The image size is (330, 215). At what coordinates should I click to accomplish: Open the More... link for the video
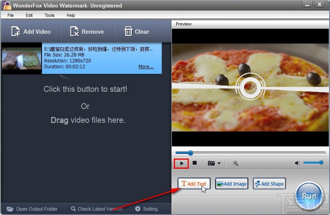coord(146,67)
